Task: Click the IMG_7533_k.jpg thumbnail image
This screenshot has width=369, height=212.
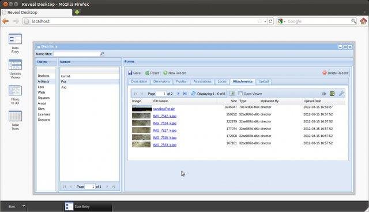Action: point(141,144)
